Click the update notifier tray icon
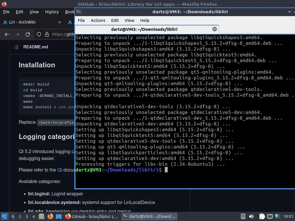Image resolution: width=295 pixels, height=221 pixels. [x=277, y=216]
